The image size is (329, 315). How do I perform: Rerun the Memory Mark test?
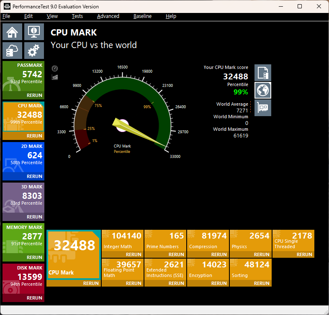tap(23, 257)
